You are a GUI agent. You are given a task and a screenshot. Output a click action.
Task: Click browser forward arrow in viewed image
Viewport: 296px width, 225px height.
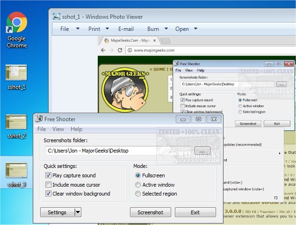tap(112, 50)
